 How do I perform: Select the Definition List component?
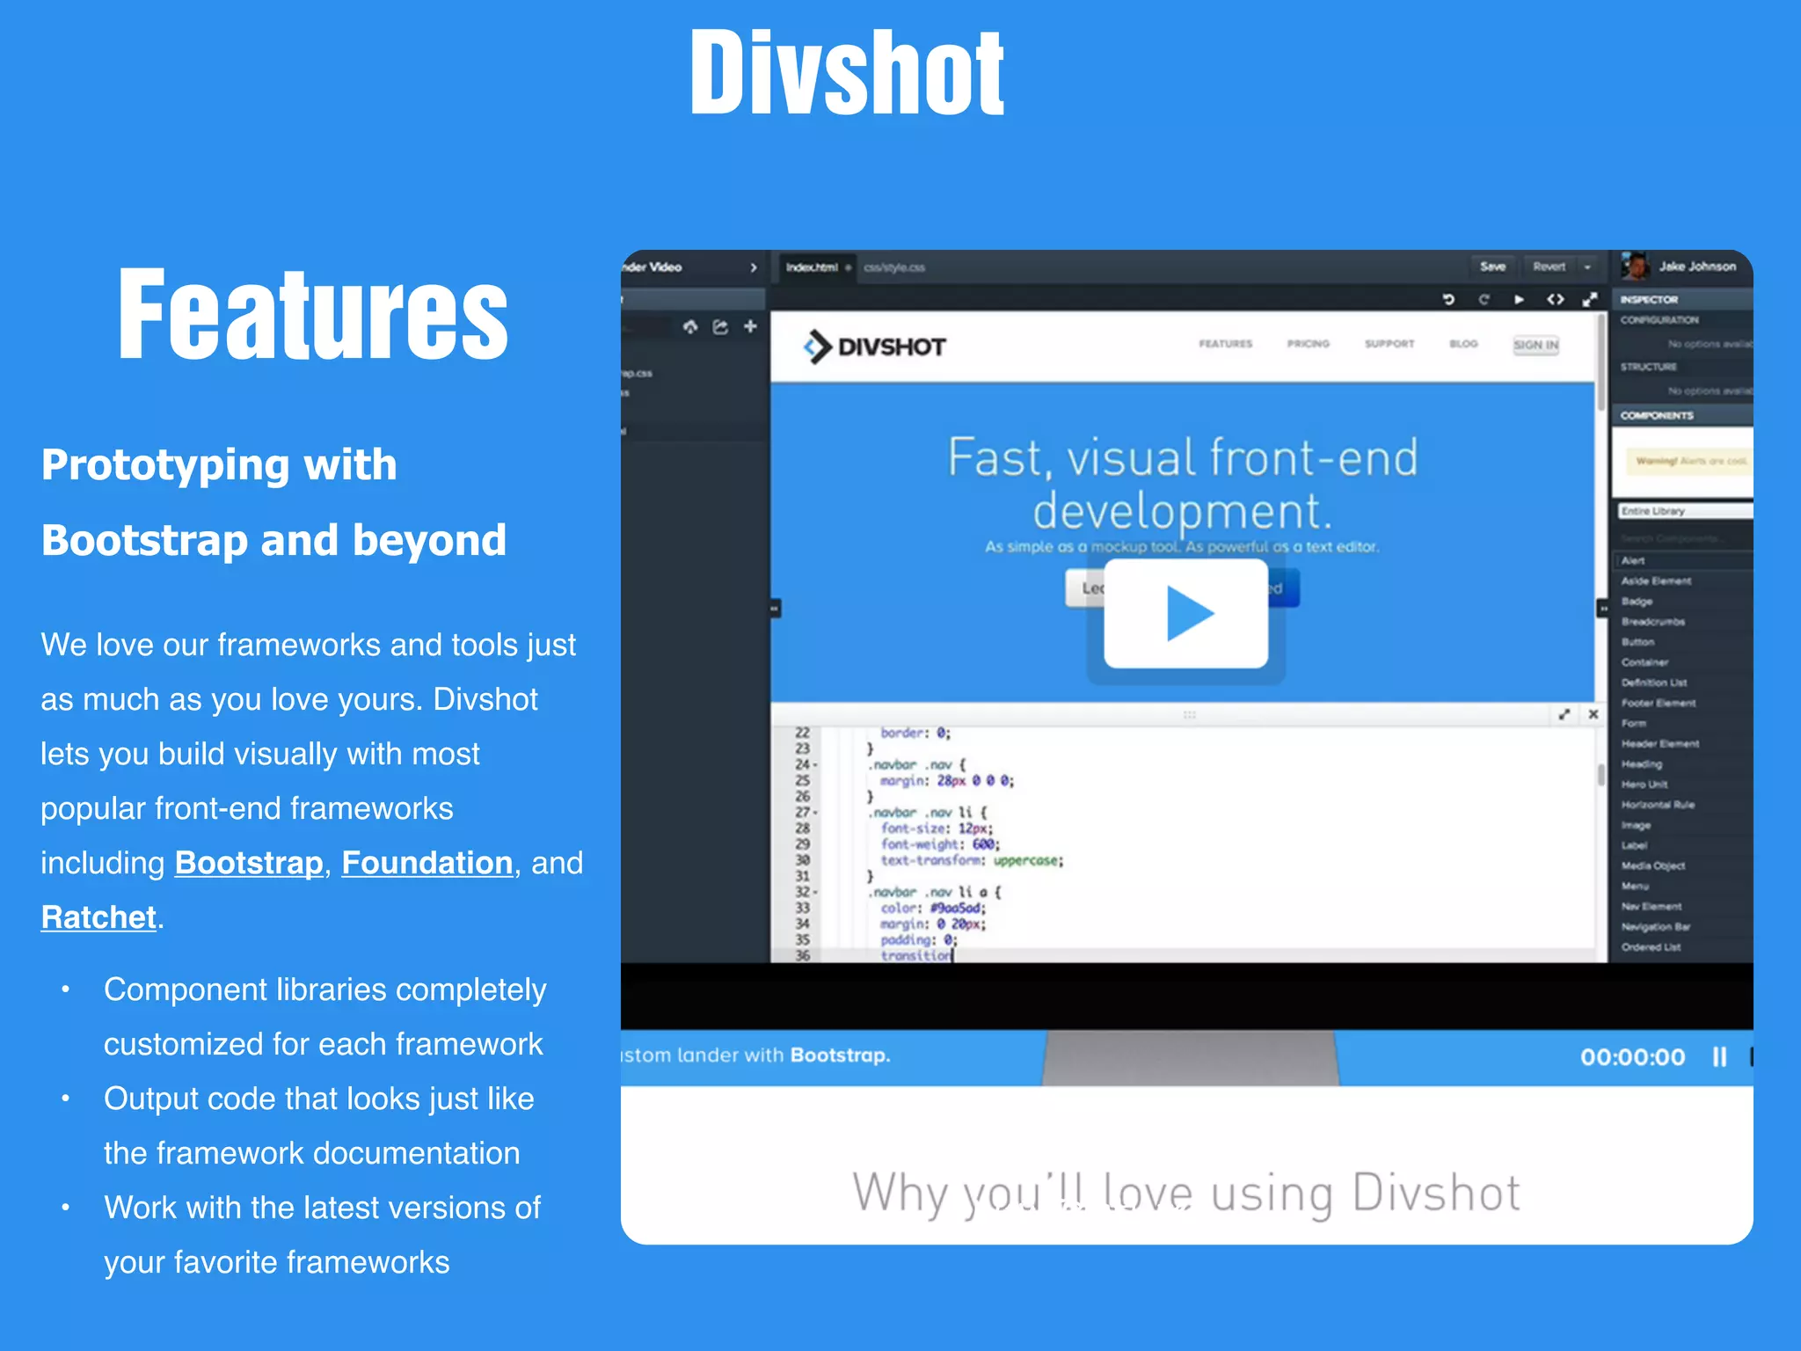1683,682
